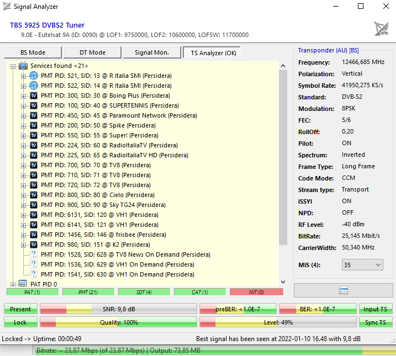
Task: Click the Level 49% meter bar
Action: (x=278, y=322)
